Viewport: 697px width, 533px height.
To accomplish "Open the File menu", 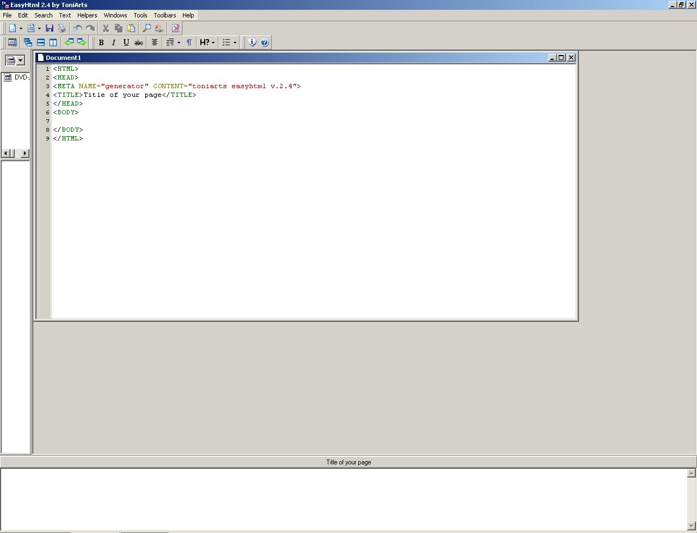I will [x=7, y=15].
